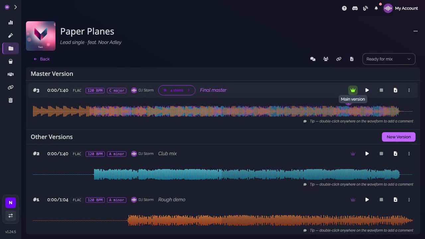Set Rough demo as main version crown
425x239 pixels.
point(353,200)
